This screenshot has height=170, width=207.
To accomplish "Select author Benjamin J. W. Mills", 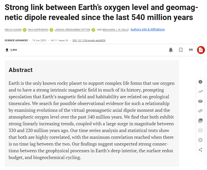I will pos(115,30).
